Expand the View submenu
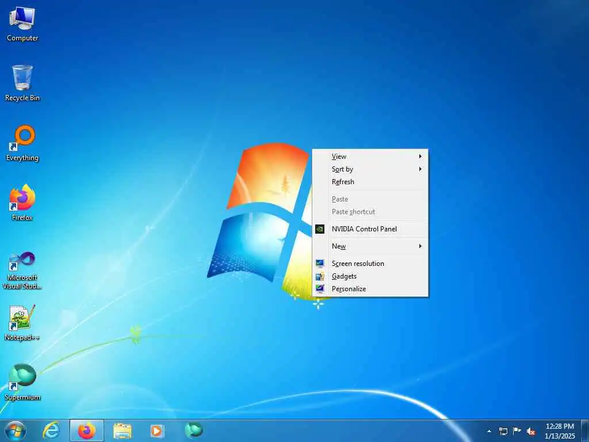Image resolution: width=589 pixels, height=442 pixels. point(370,157)
